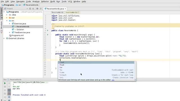Screen dimensions: 180x101
Task: Close the ReverseWords.java editor tab
Action: pos(65,9)
